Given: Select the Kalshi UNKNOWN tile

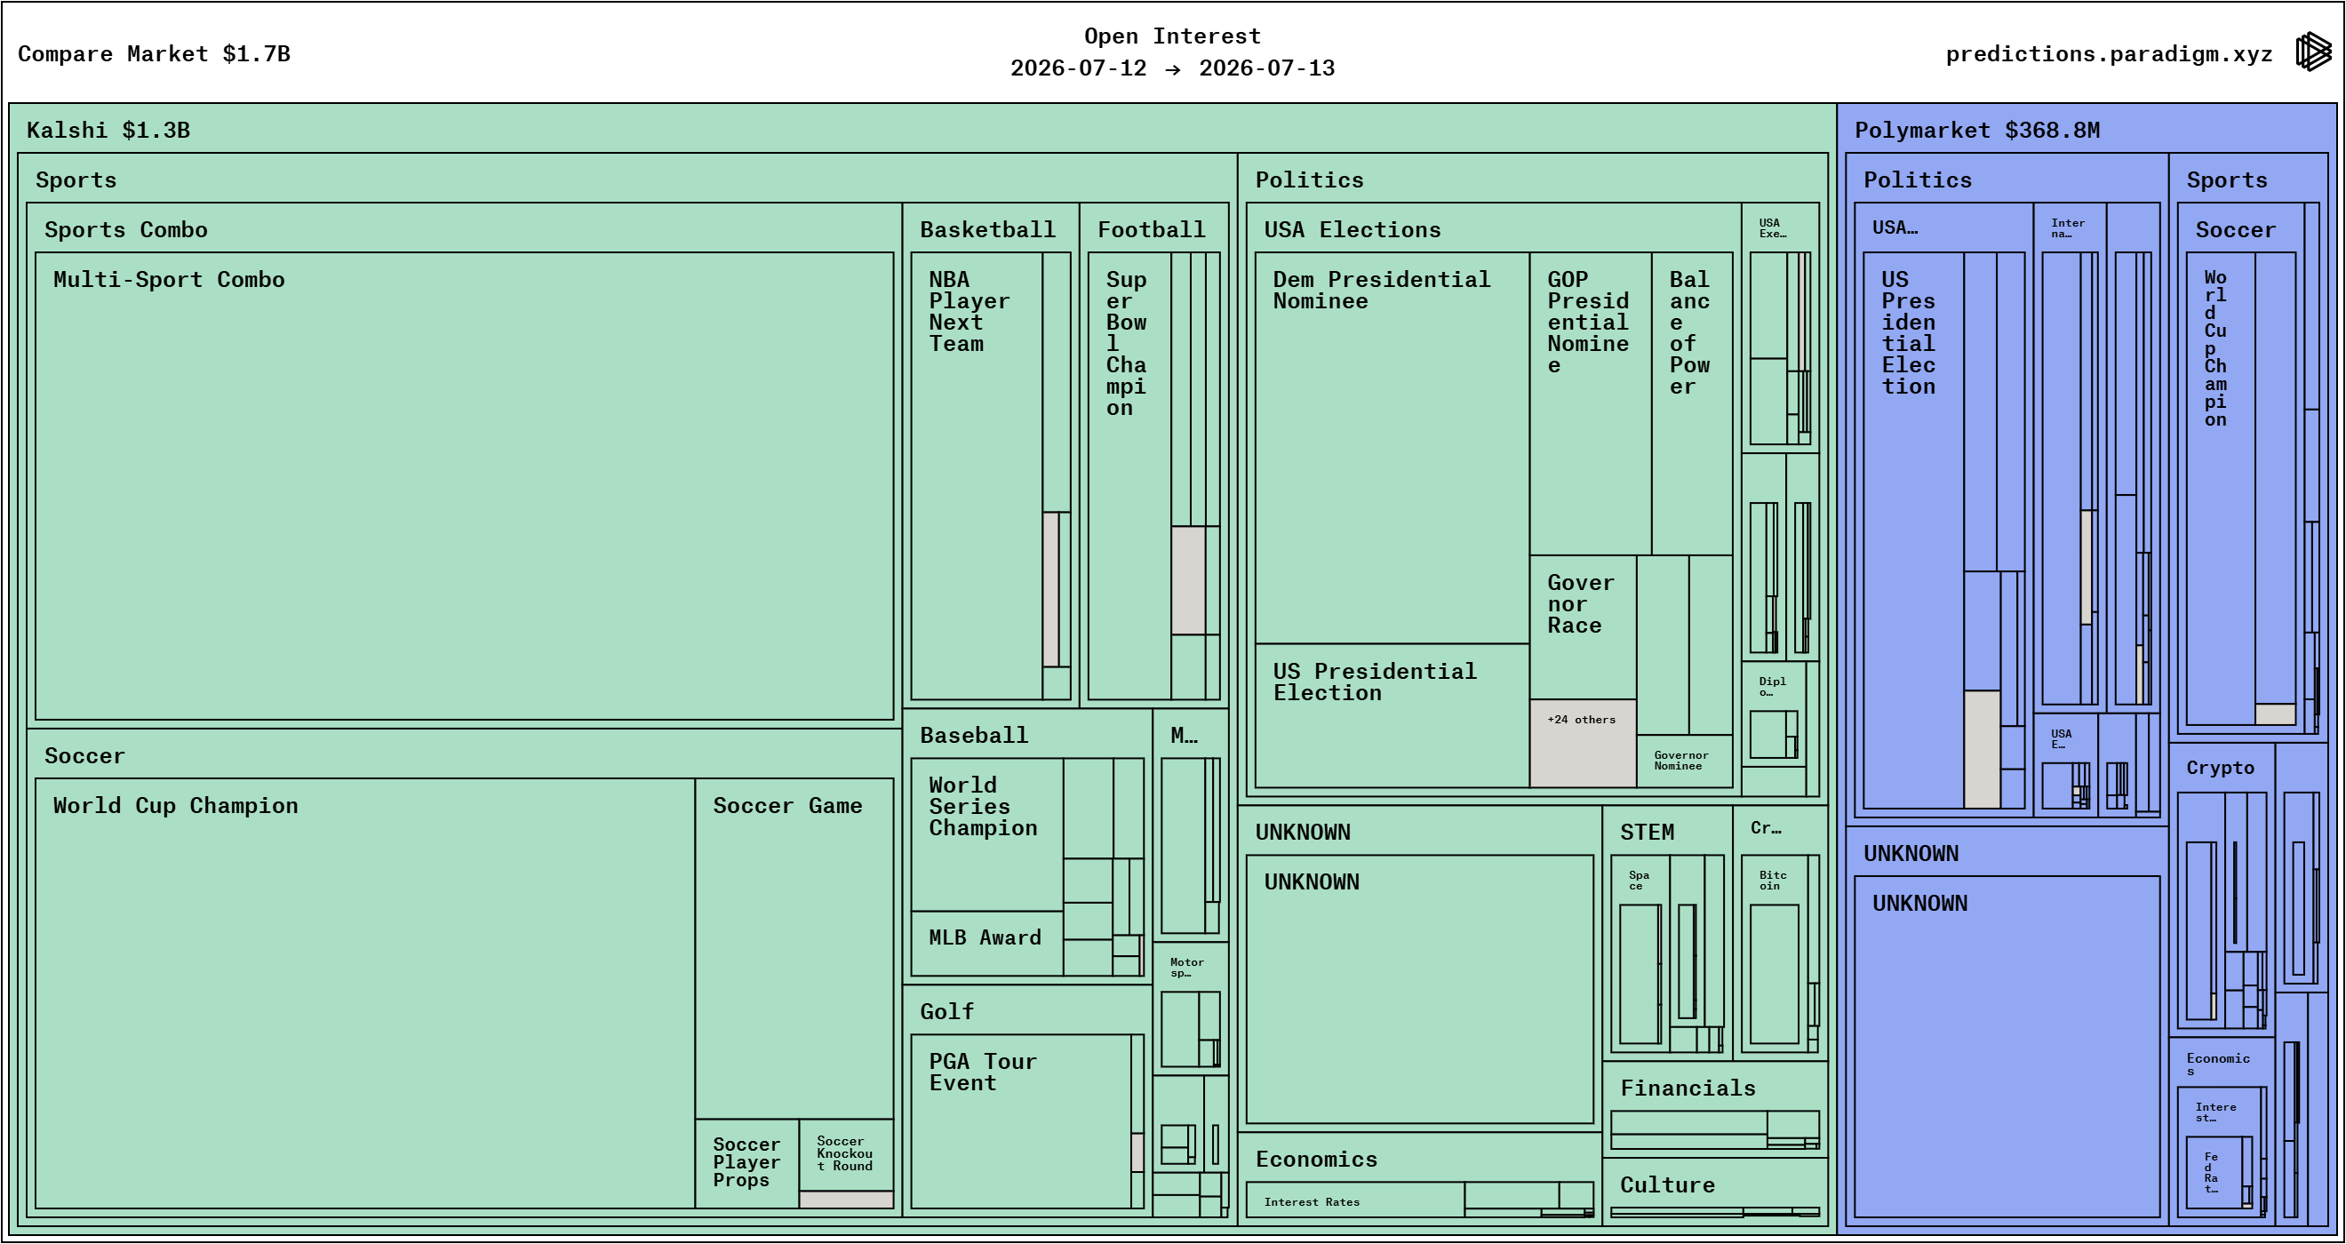Looking at the screenshot, I should (1420, 989).
